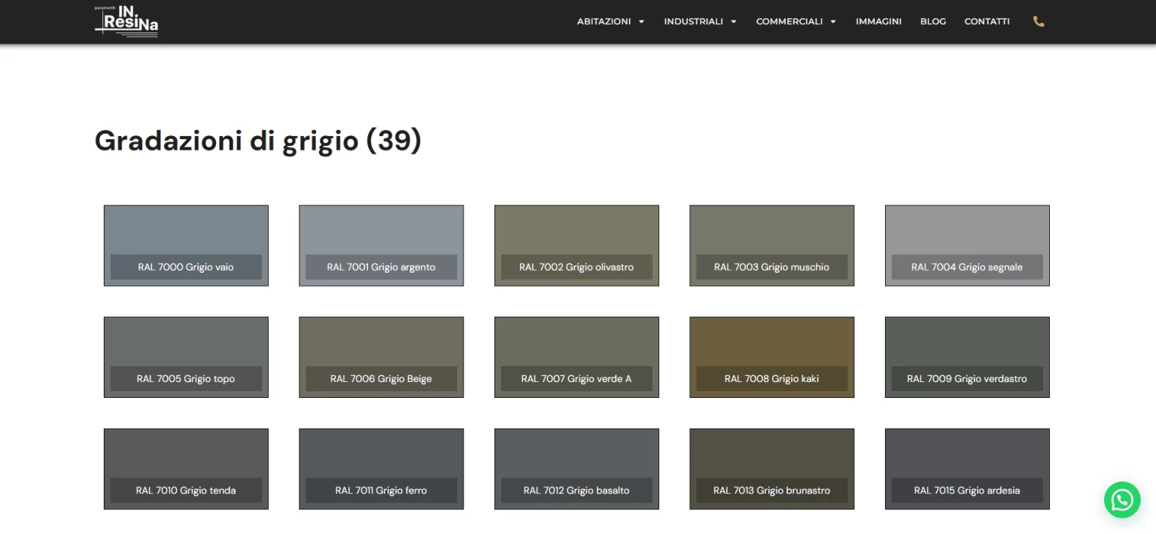Open the WhatsApp chat button
The width and height of the screenshot is (1156, 534).
1121,499
